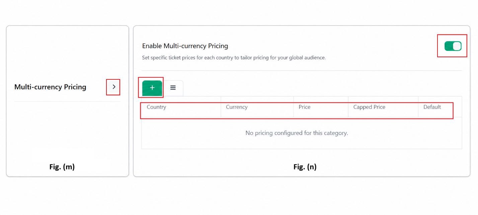This screenshot has height=215, width=478.
Task: Click the Default column header
Action: [x=432, y=107]
